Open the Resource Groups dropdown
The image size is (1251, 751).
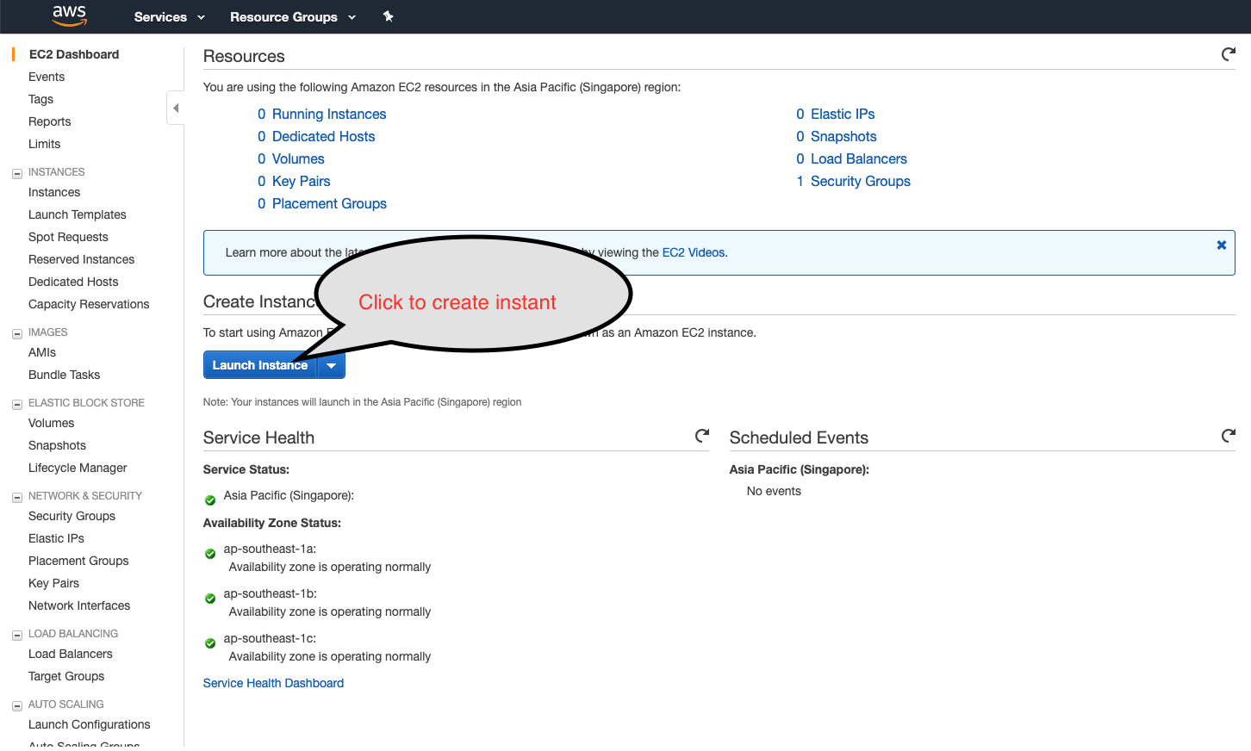pos(293,17)
